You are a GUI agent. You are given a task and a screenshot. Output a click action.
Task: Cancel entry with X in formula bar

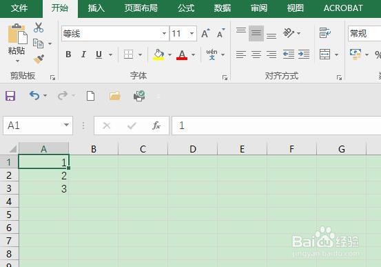click(106, 126)
